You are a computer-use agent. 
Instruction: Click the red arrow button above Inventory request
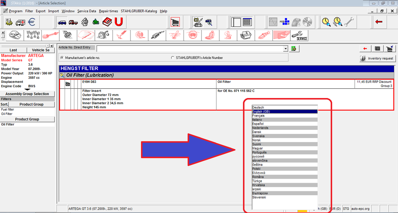[365, 49]
